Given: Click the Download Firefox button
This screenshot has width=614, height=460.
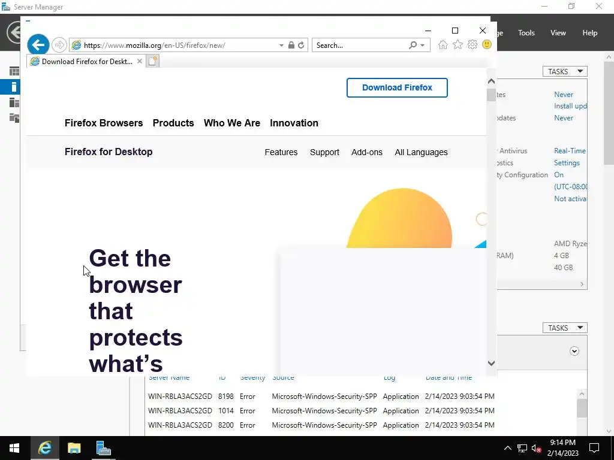Looking at the screenshot, I should tap(397, 87).
